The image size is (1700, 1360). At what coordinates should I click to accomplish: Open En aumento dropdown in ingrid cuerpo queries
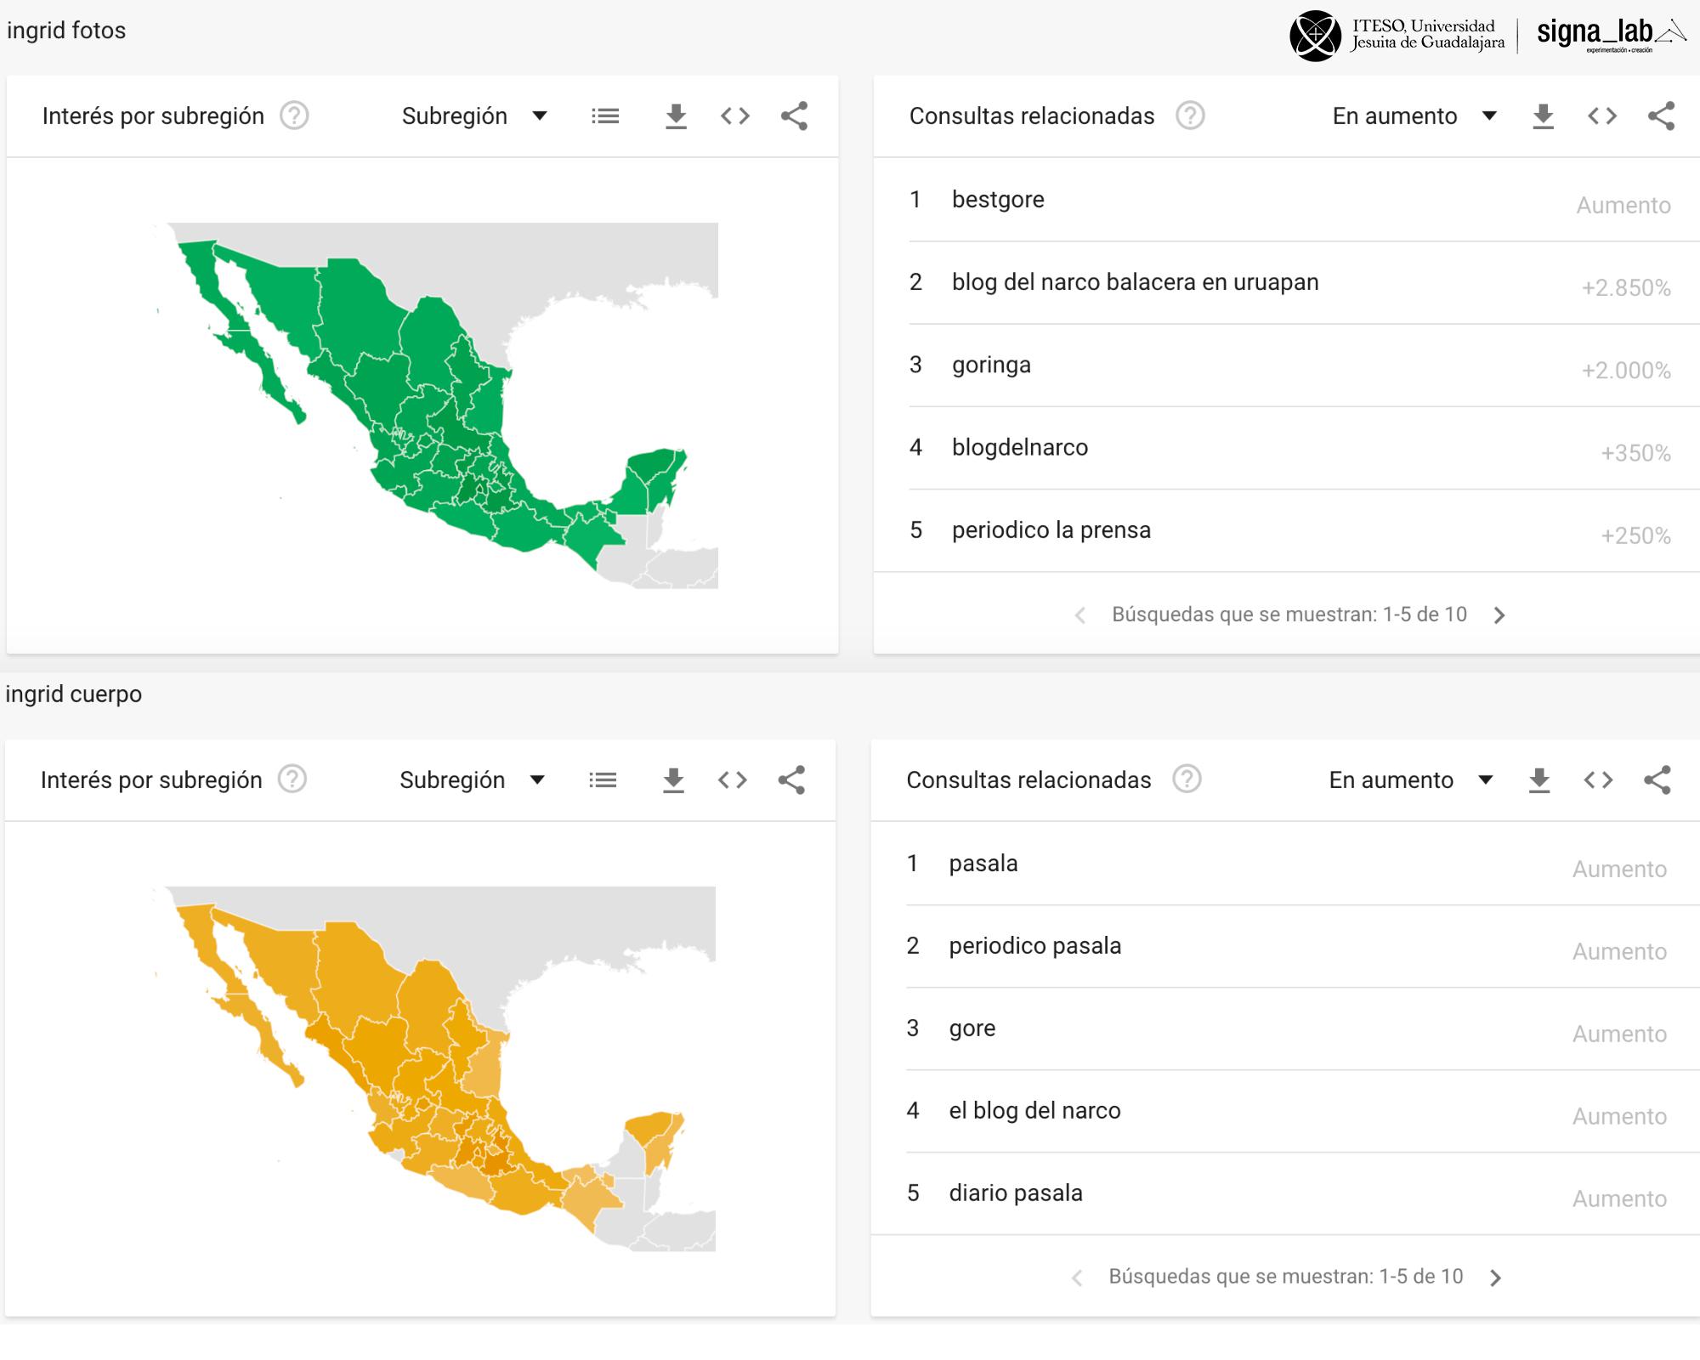pos(1411,779)
